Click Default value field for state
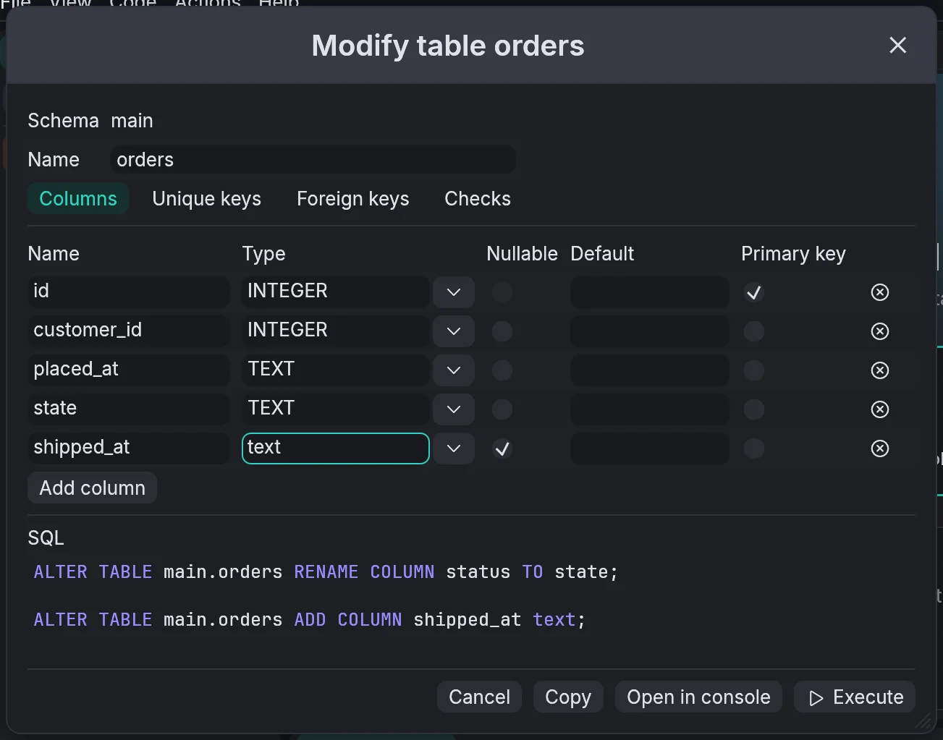943x740 pixels. (x=650, y=409)
